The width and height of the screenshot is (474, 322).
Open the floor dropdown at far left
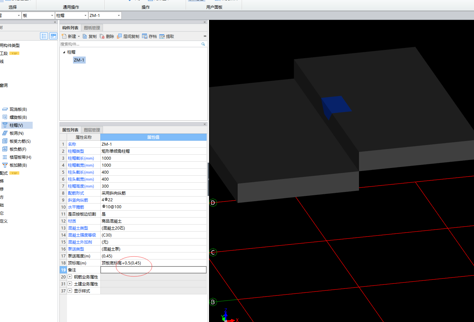19,16
